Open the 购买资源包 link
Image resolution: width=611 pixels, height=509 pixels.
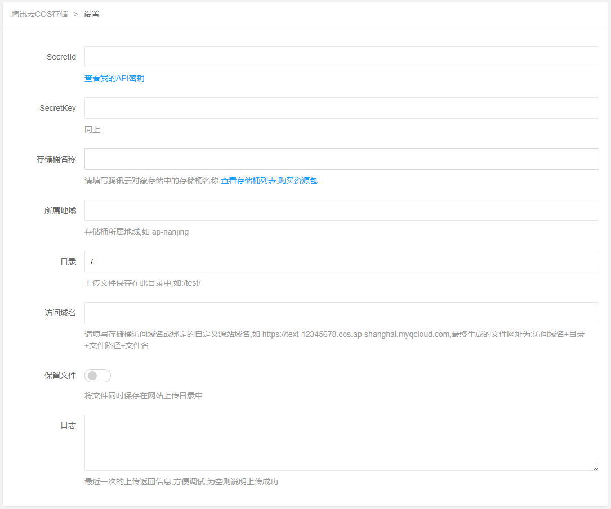pyautogui.click(x=298, y=181)
